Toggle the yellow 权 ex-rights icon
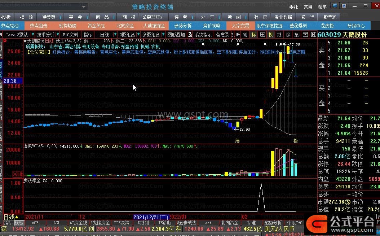Image resolution: width=380 pixels, height=236 pixels. tap(270, 35)
